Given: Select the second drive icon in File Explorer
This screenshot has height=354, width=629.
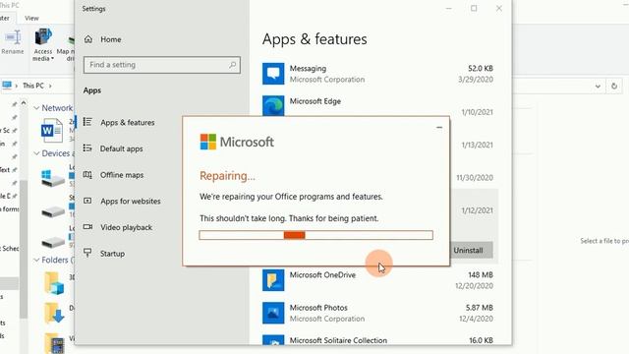Looking at the screenshot, I should (x=52, y=211).
